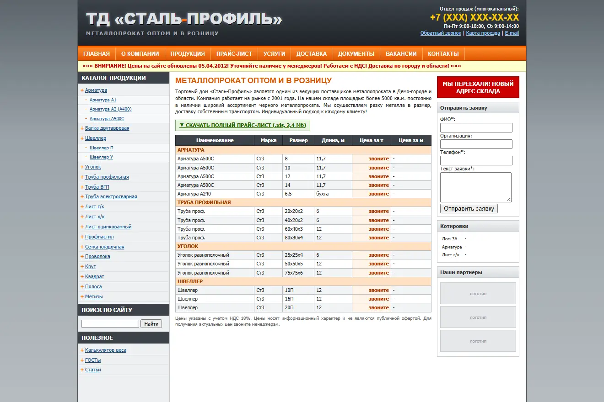Expand the plus icon beside Уголок

82,167
